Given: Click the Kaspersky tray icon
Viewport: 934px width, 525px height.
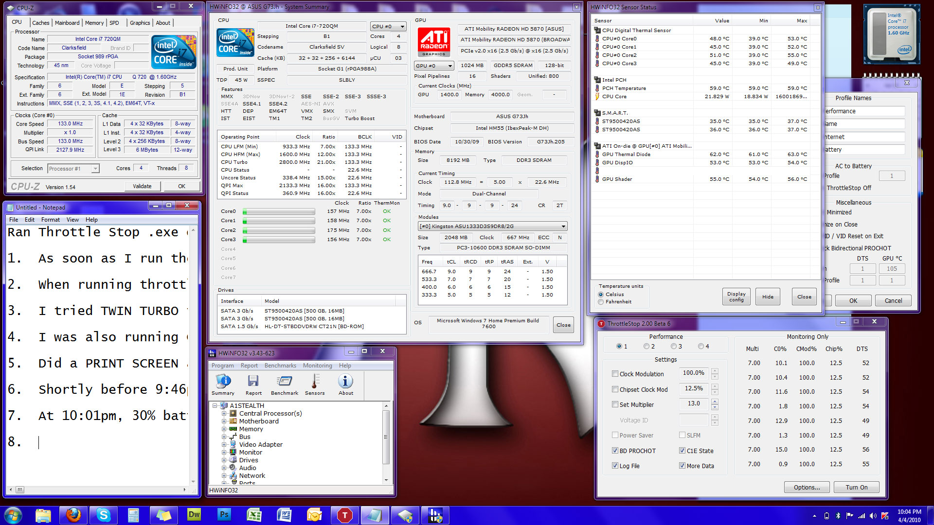Looking at the screenshot, I should click(885, 516).
